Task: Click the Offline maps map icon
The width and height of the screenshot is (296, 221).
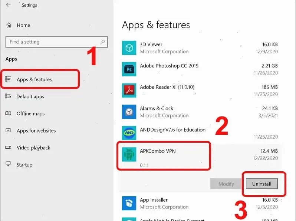Action: (8, 113)
